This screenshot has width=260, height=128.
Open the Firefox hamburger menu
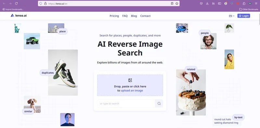pos(256,4)
